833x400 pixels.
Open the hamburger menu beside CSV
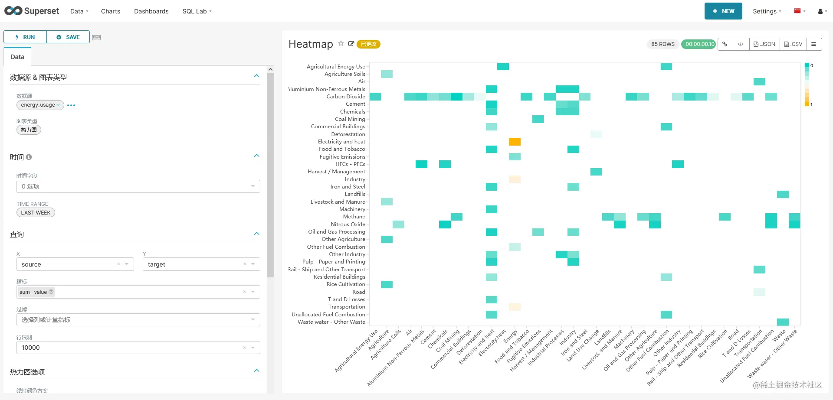click(814, 44)
